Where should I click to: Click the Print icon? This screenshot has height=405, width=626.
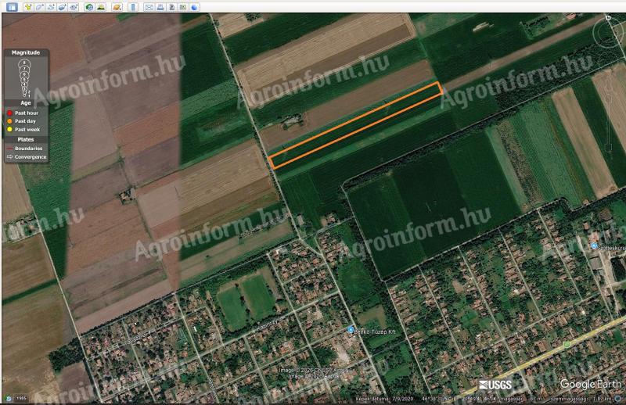(x=160, y=7)
